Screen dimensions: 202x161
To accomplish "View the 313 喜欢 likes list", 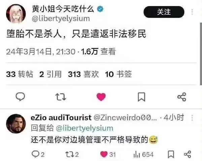I will 83,74.
